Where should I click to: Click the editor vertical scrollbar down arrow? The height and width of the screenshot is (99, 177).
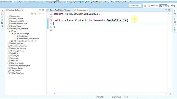pyautogui.click(x=169, y=91)
